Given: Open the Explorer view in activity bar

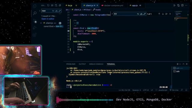Looking at the screenshot, I should (x=35, y=6).
